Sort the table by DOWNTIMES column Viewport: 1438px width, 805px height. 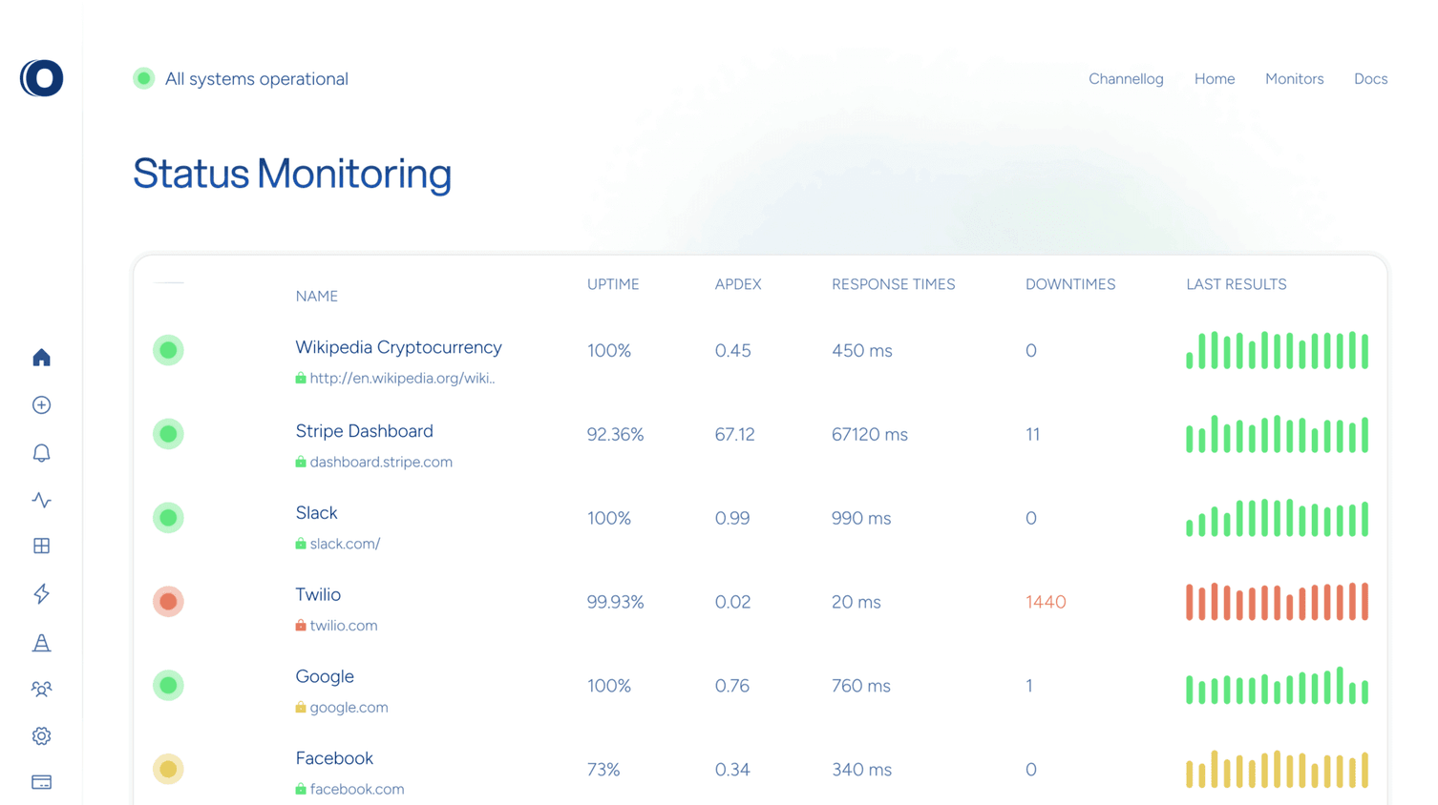1070,283
